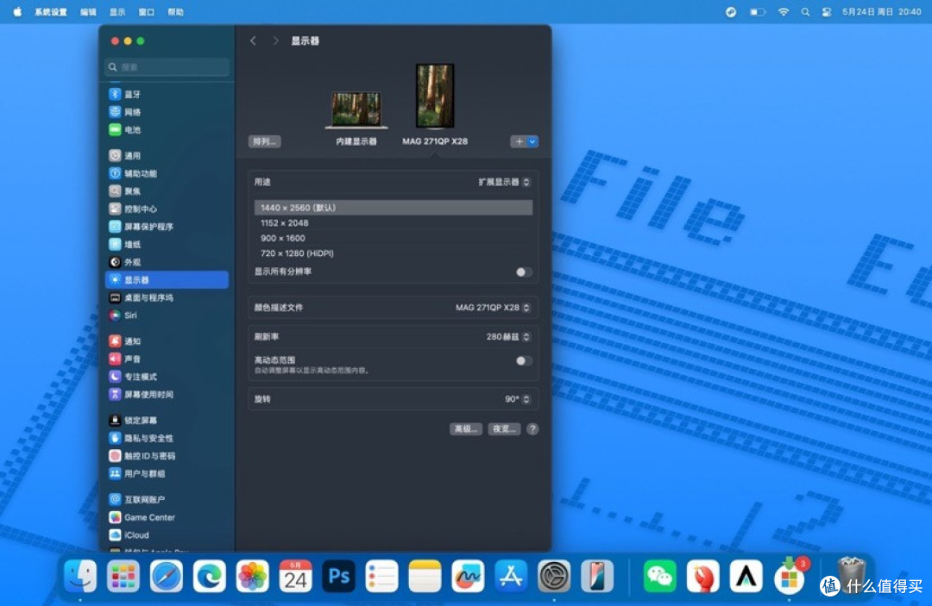Open View (显示) menu in menu bar
This screenshot has width=932, height=606.
tap(117, 12)
